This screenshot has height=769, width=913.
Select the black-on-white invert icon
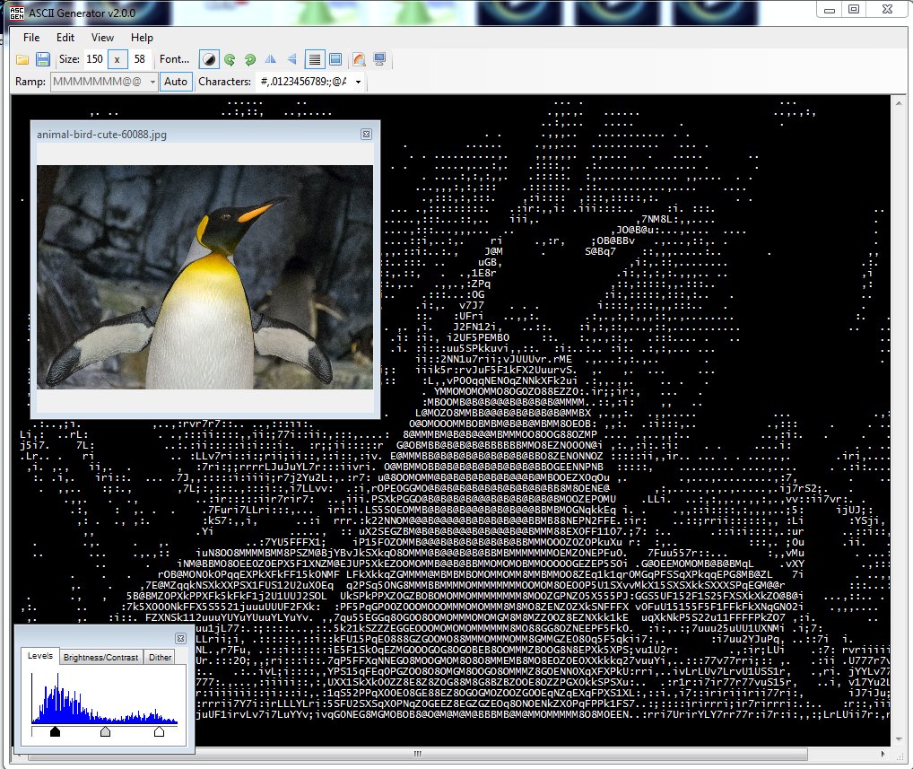209,59
